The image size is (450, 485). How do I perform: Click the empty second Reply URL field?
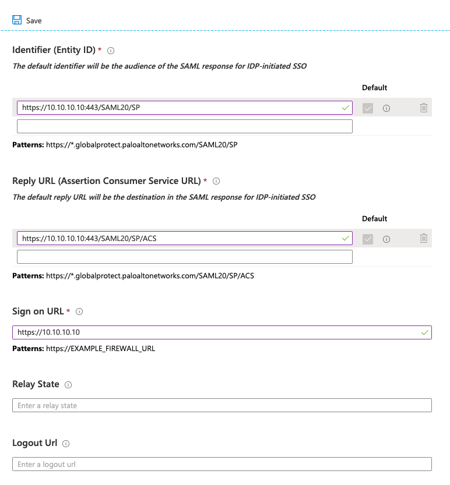point(184,257)
